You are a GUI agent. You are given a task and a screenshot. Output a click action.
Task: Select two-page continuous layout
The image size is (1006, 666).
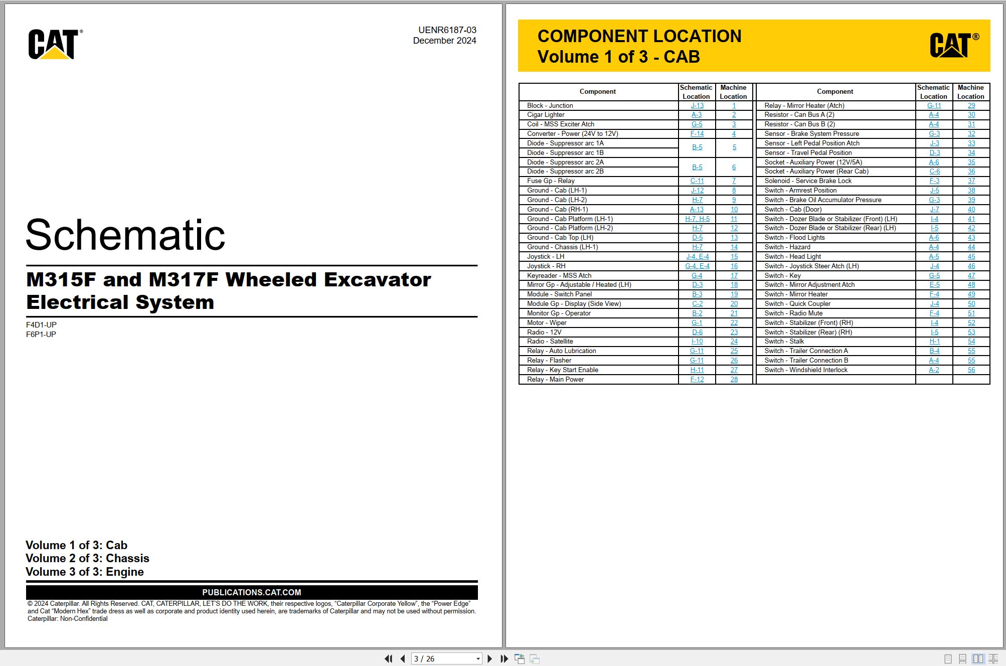click(x=993, y=659)
